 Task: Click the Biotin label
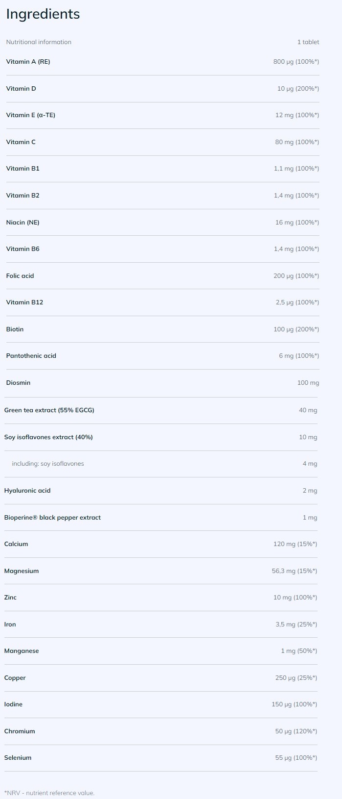pyautogui.click(x=15, y=329)
